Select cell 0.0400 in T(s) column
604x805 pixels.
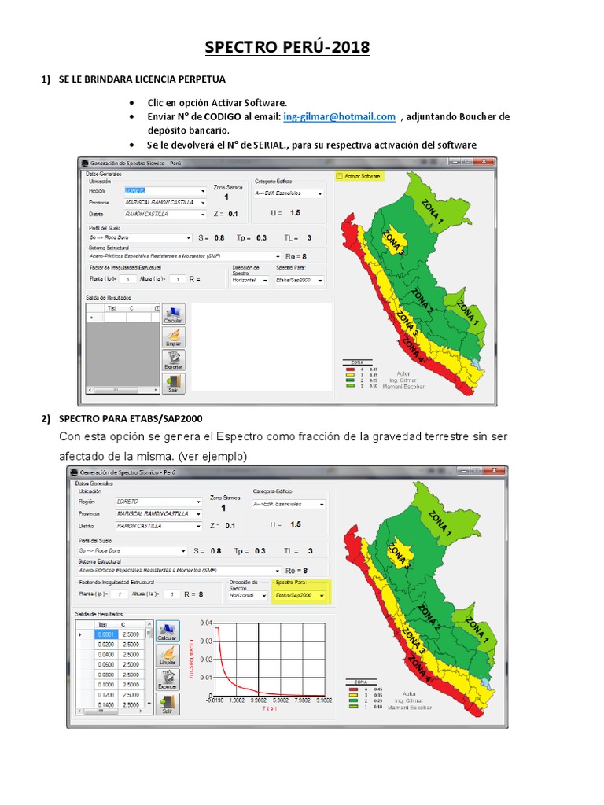pos(107,655)
